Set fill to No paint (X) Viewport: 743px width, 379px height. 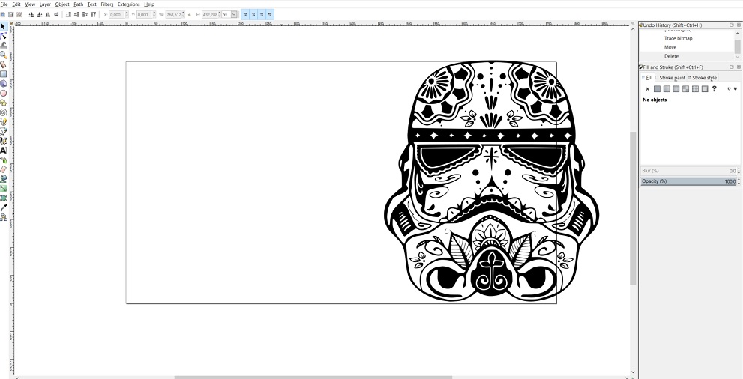pos(648,88)
